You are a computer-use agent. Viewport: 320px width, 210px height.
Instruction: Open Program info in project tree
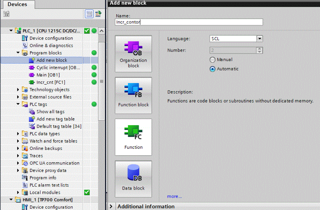(x=43, y=178)
